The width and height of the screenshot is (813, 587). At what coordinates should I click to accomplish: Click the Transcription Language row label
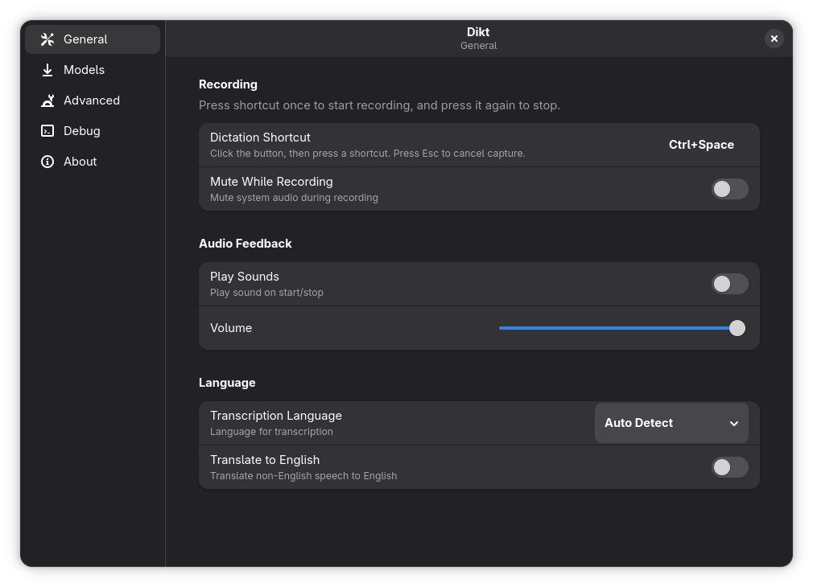[x=276, y=416]
